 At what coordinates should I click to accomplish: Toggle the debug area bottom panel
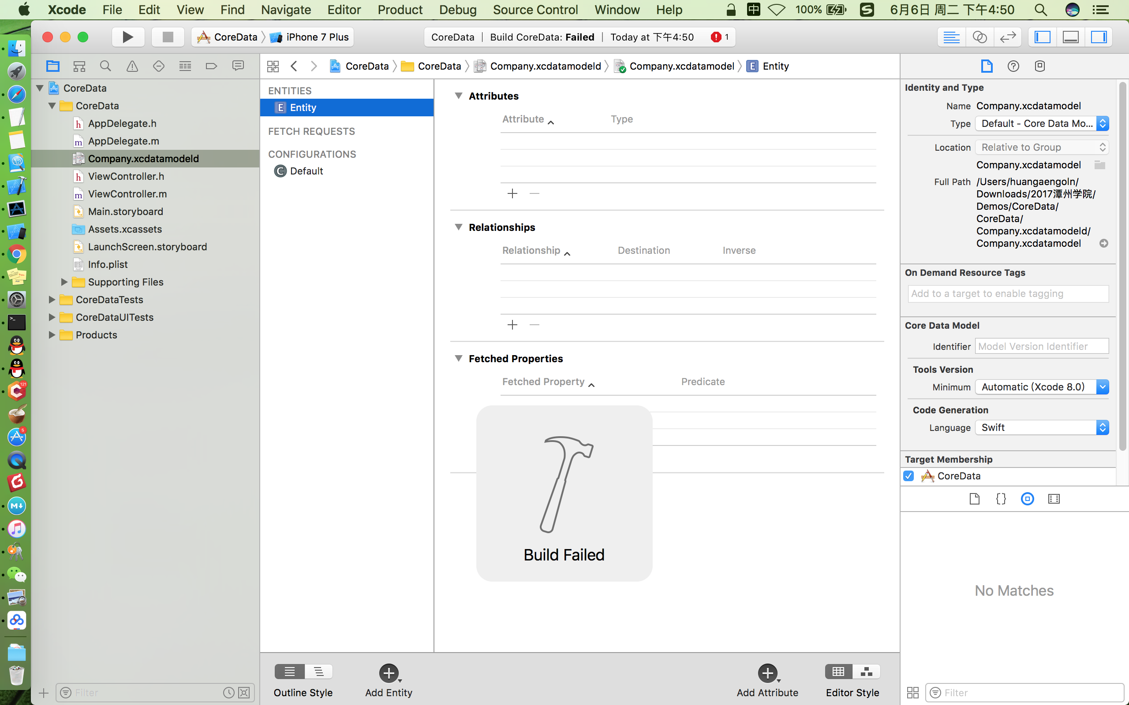[x=1070, y=37]
